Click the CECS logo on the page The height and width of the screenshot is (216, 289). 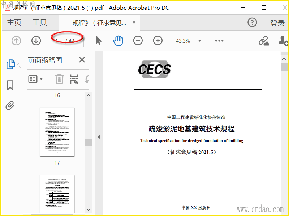click(x=155, y=69)
